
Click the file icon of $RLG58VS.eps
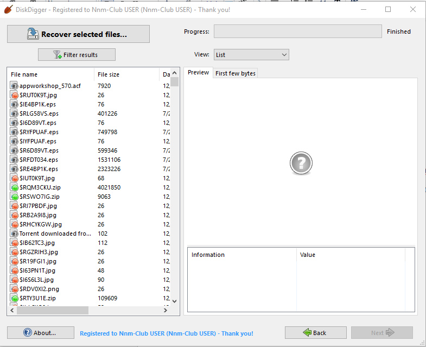point(14,113)
